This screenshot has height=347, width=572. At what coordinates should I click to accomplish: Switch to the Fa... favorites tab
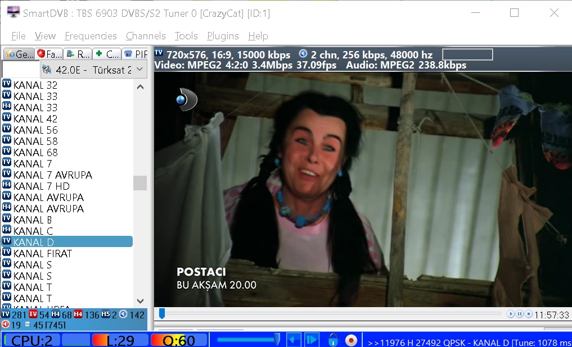click(x=49, y=54)
